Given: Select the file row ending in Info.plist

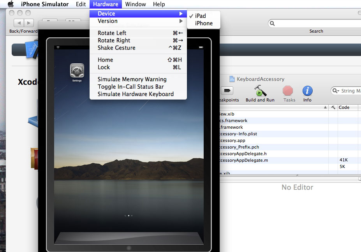Looking at the screenshot, I should (x=274, y=134).
